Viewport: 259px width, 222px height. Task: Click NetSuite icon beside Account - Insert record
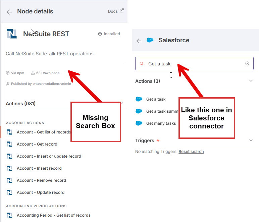click(x=9, y=168)
